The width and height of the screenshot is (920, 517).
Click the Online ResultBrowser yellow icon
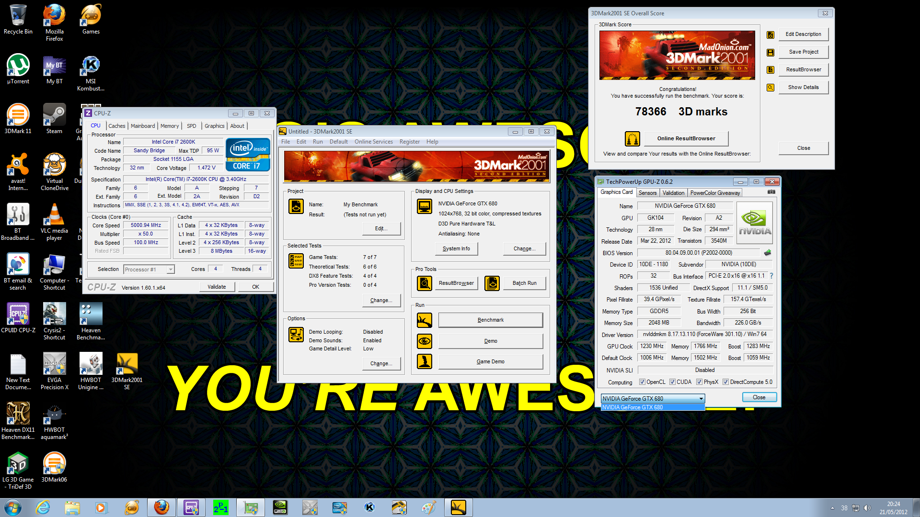(x=632, y=139)
